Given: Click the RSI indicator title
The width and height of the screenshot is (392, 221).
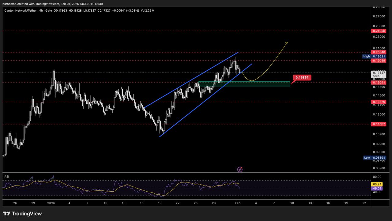Looking at the screenshot, I should (6, 177).
